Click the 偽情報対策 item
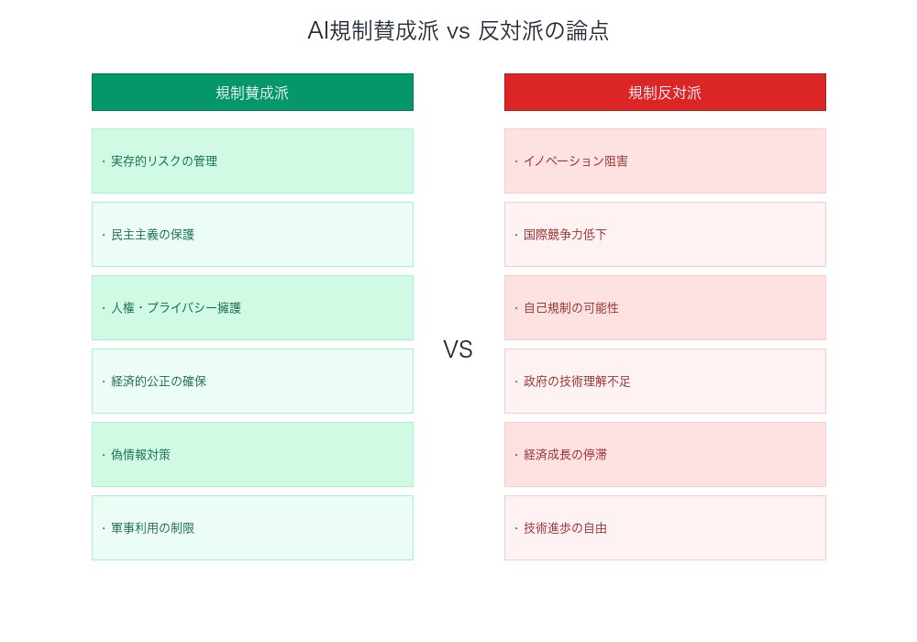 click(x=252, y=455)
